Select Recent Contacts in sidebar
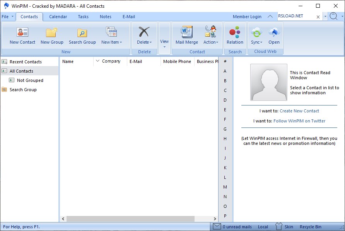345x231 pixels. click(29, 62)
